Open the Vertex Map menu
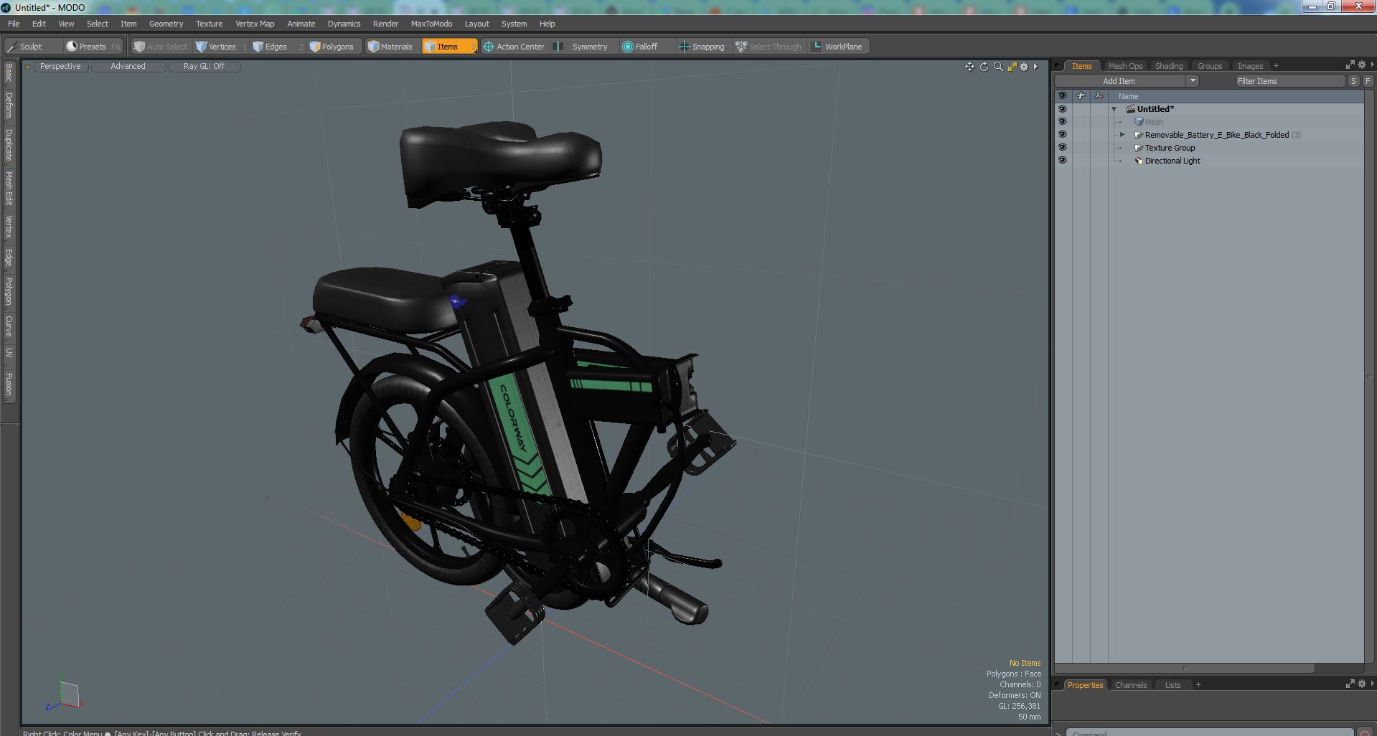The image size is (1377, 736). click(x=255, y=24)
